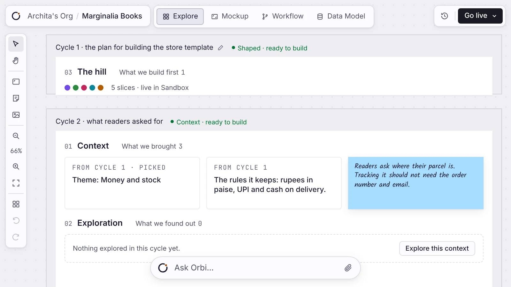Switch to the Mockup tab
The width and height of the screenshot is (511, 287).
point(230,16)
